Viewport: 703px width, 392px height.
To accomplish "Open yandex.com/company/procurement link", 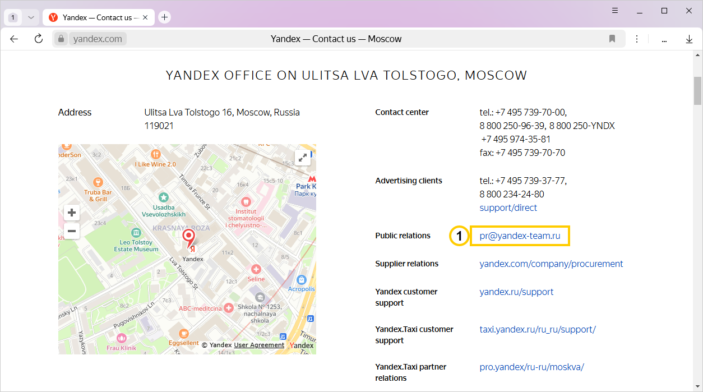I will click(551, 264).
